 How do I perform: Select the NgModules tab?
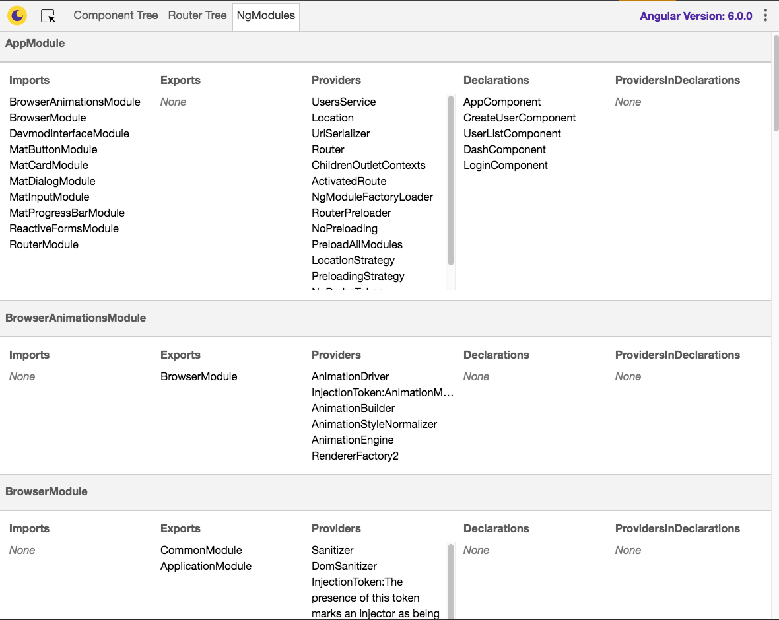tap(266, 15)
